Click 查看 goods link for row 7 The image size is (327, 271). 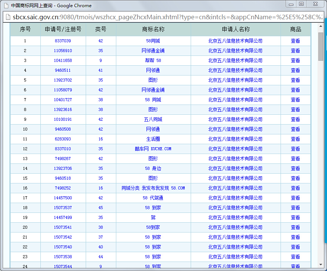pyautogui.click(x=296, y=100)
